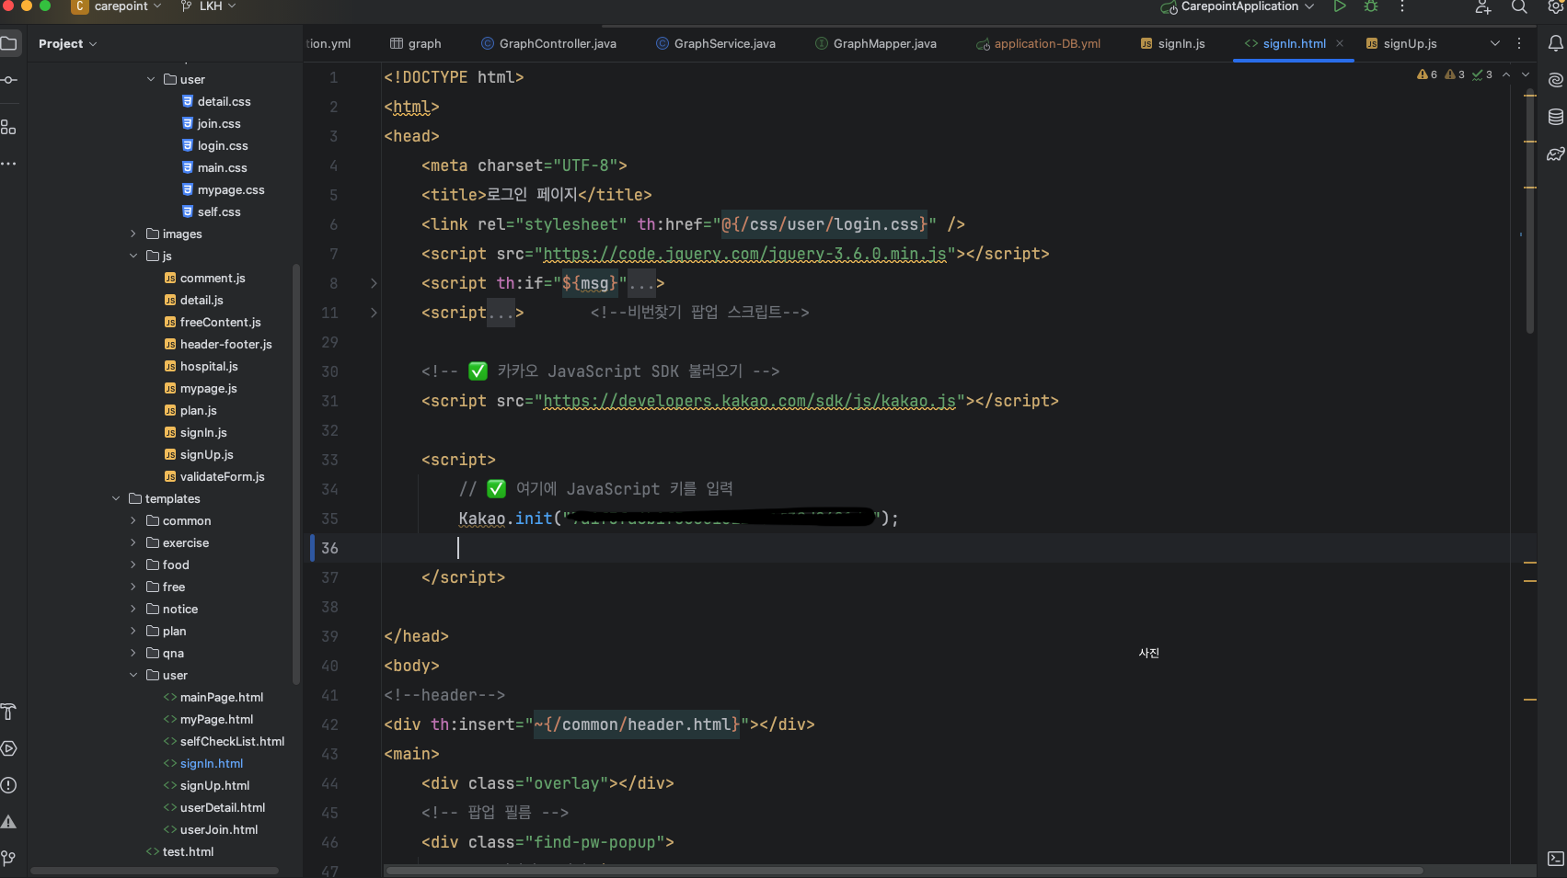Viewport: 1567px width, 878px height.
Task: Start debugging with the green bug icon
Action: [x=1371, y=6]
